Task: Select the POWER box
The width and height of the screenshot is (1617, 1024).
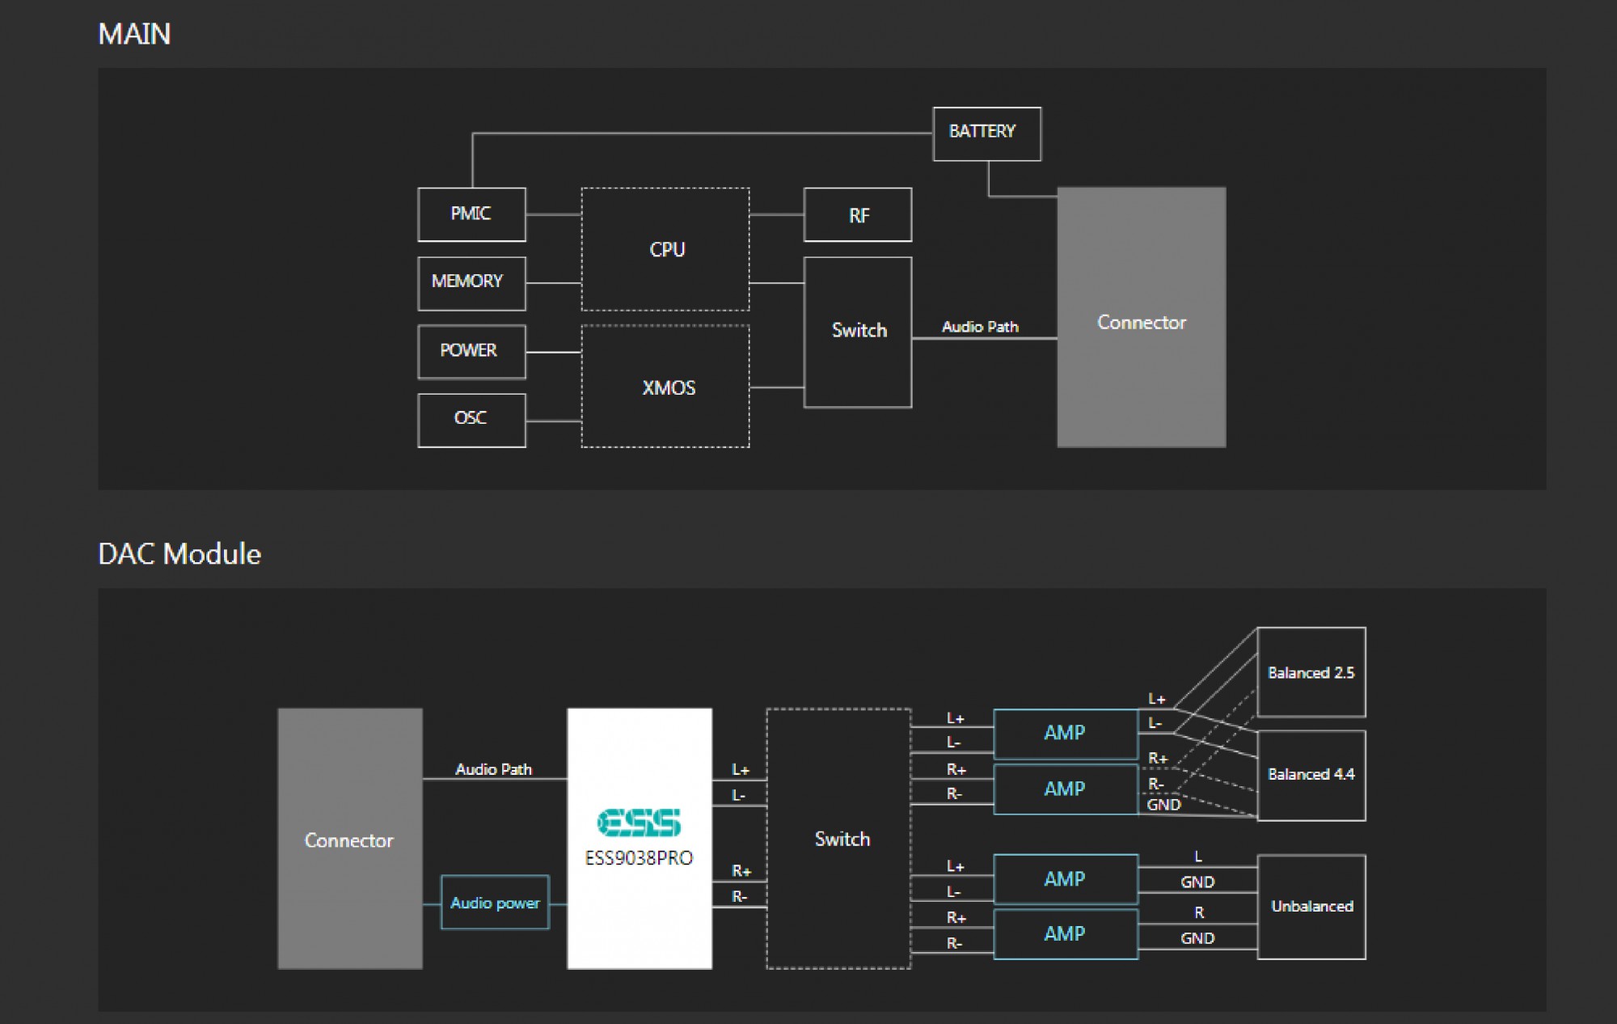Action: click(x=471, y=351)
